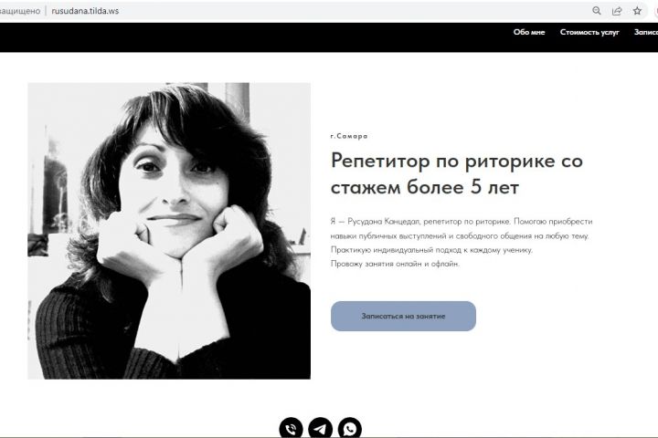The image size is (658, 438).
Task: Click the 'Я — Русудана Канцедал' intro sentence
Action: [420, 222]
